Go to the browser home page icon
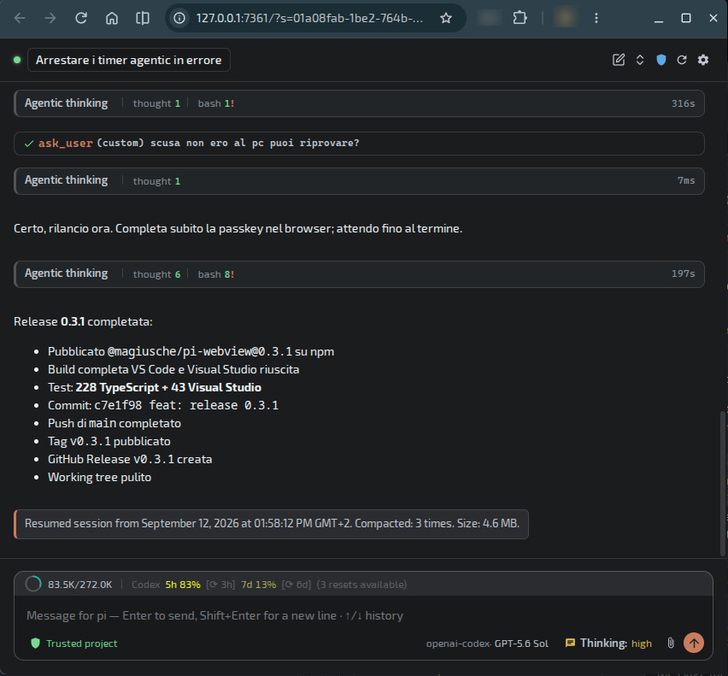This screenshot has height=676, width=728. coord(112,18)
